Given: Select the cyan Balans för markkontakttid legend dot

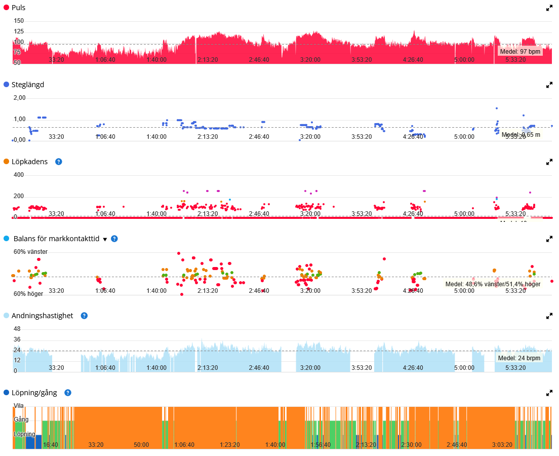Looking at the screenshot, I should 6,239.
